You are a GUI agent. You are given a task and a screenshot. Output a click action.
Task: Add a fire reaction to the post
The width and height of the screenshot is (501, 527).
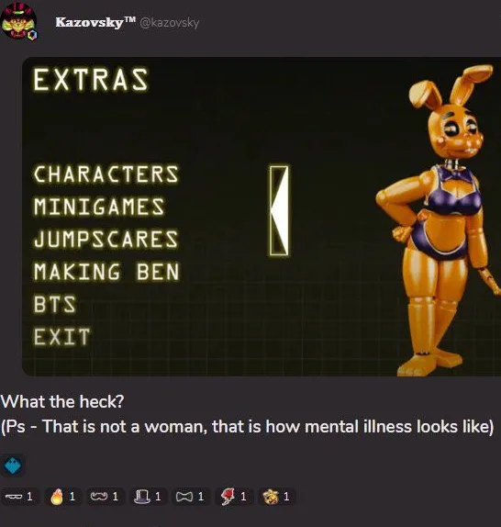[62, 497]
